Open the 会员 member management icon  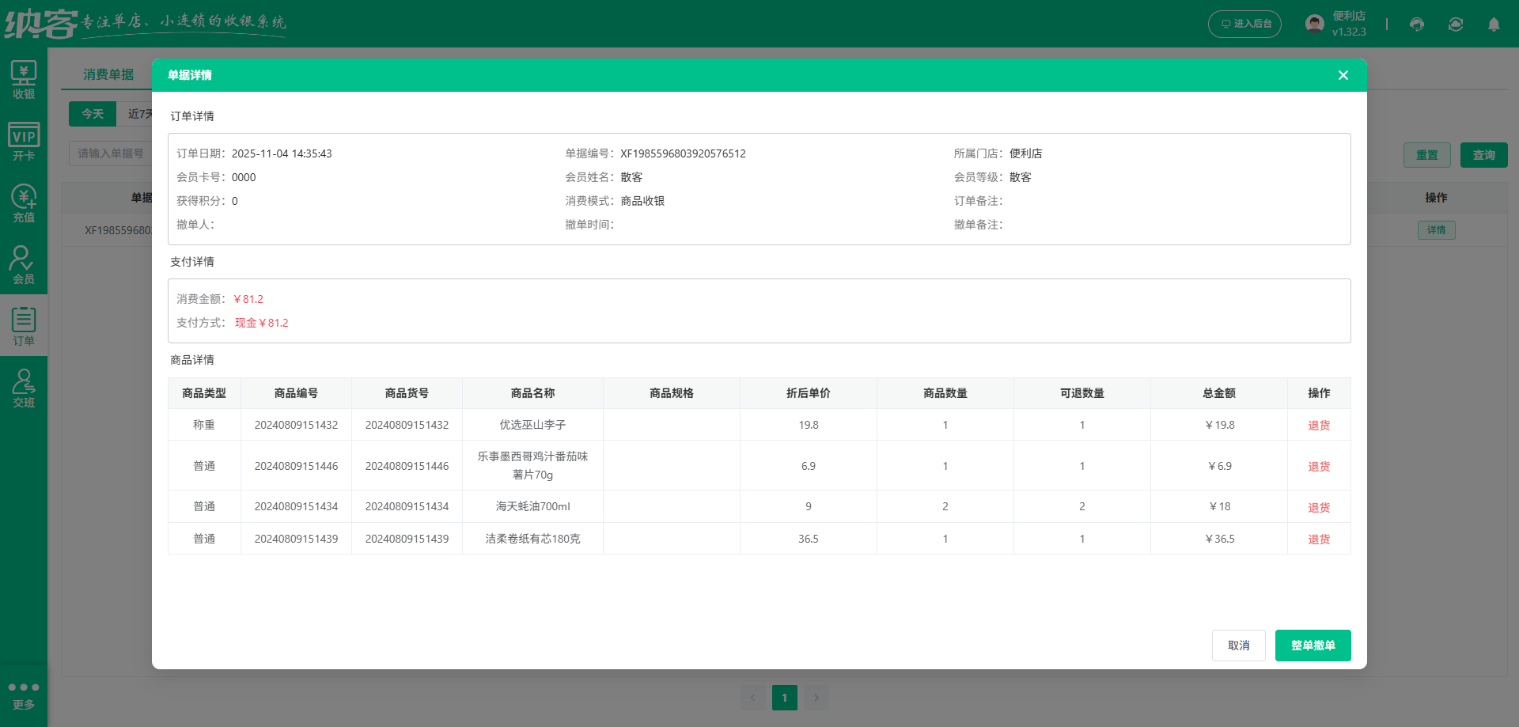click(24, 263)
